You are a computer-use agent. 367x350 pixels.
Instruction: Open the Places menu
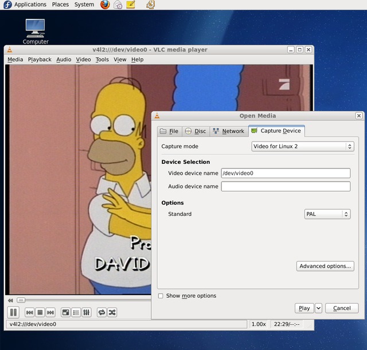(x=60, y=5)
